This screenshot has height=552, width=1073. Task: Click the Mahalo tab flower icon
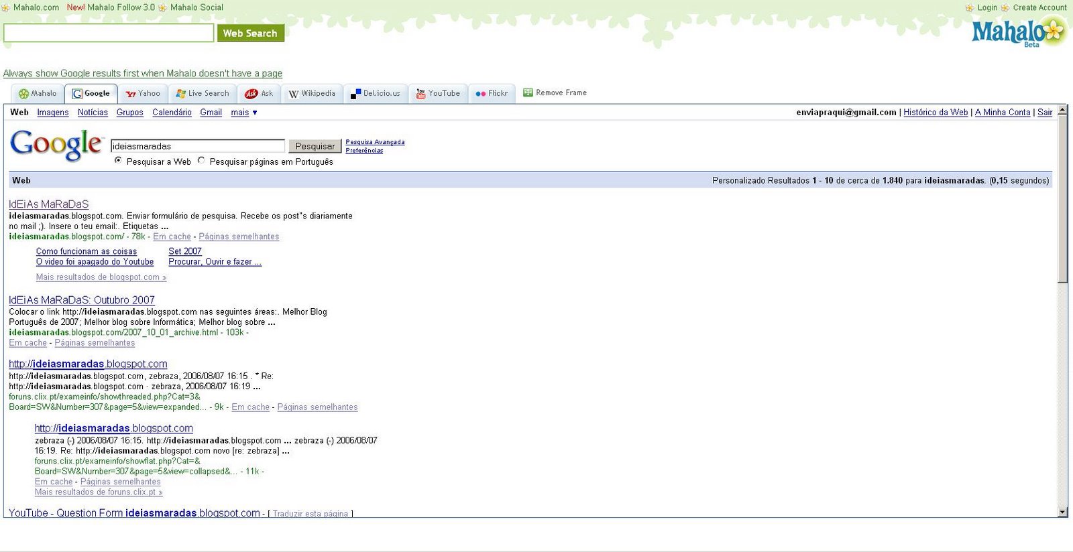coord(23,94)
